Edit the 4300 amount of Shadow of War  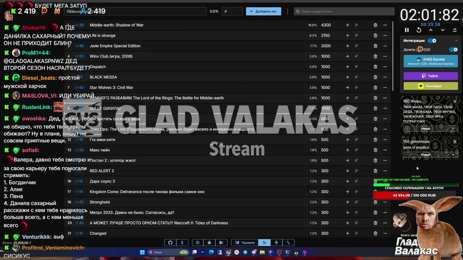(326, 25)
